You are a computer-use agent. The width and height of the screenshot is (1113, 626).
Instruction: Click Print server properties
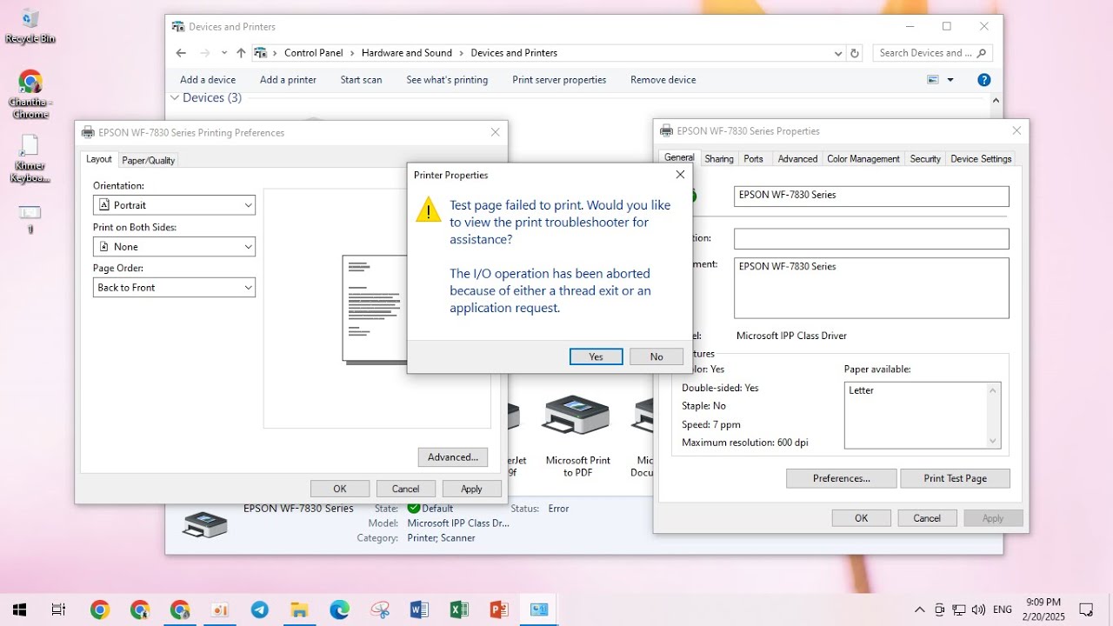(559, 80)
